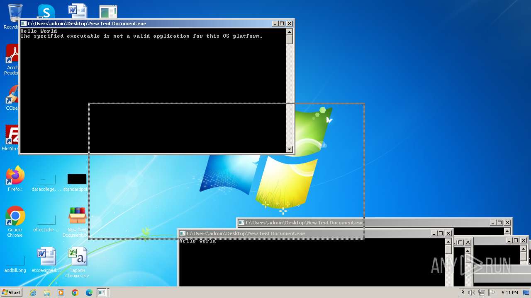The width and height of the screenshot is (531, 298).
Task: Close the lower Hello World console window
Action: point(448,233)
